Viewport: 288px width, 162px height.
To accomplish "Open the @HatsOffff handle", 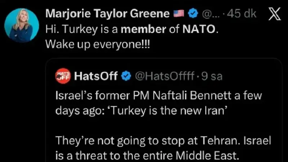I will [161, 76].
